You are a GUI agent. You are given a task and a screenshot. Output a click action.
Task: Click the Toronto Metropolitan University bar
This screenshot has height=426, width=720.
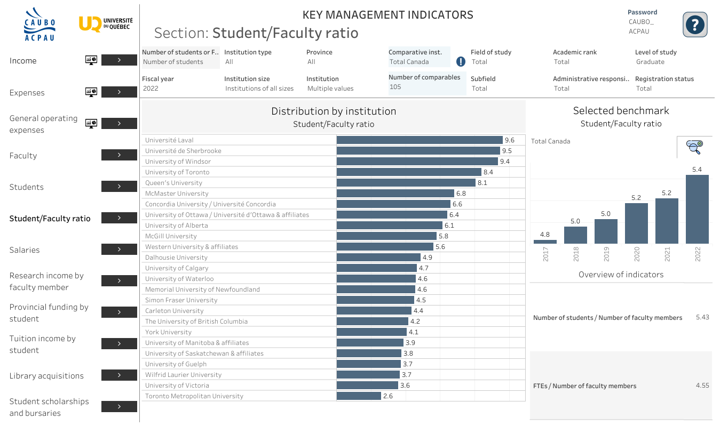pos(359,396)
